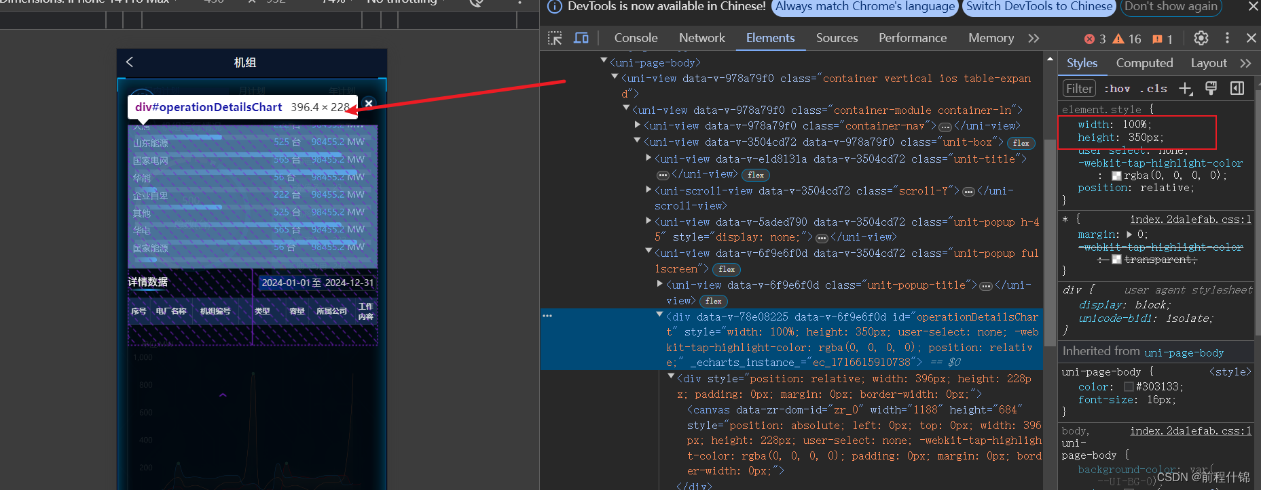The height and width of the screenshot is (490, 1261).
Task: Click the orange issues count badge
Action: (1163, 39)
